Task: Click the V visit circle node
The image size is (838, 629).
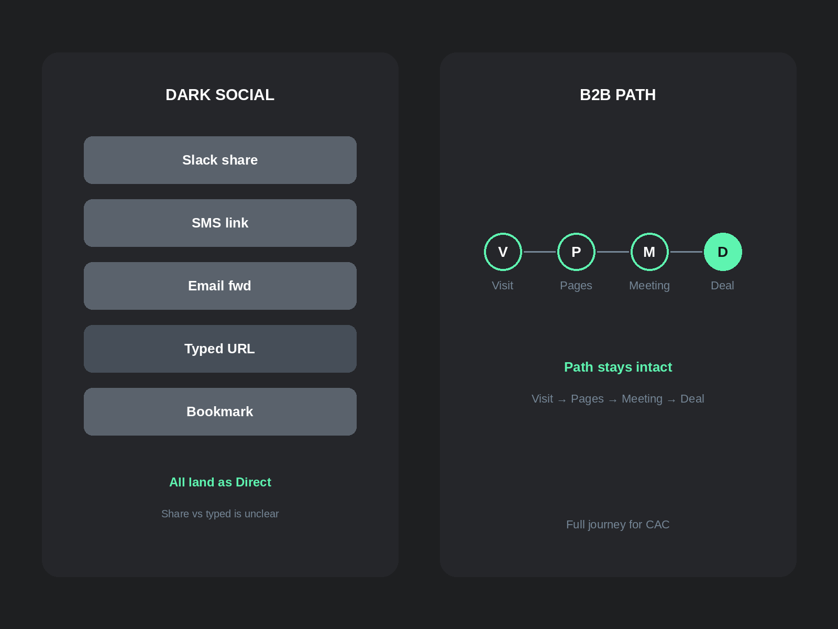Action: 503,252
